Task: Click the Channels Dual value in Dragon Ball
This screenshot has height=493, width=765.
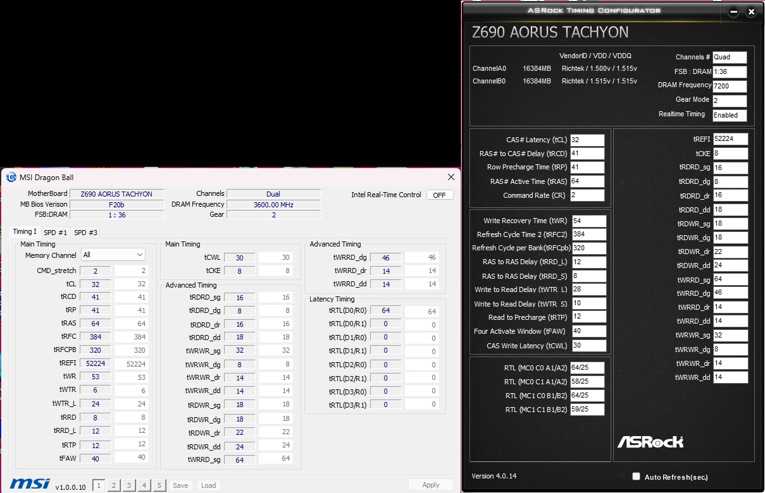Action: [273, 194]
